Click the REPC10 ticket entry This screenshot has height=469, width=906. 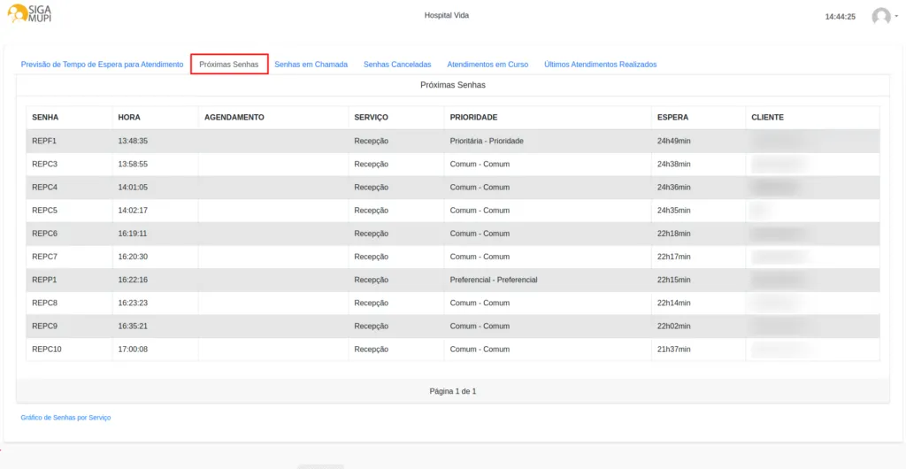coord(47,350)
